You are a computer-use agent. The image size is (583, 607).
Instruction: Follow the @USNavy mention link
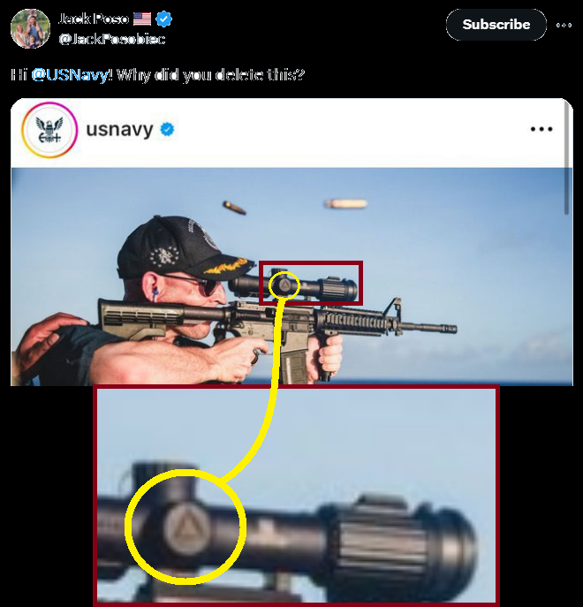pyautogui.click(x=69, y=75)
